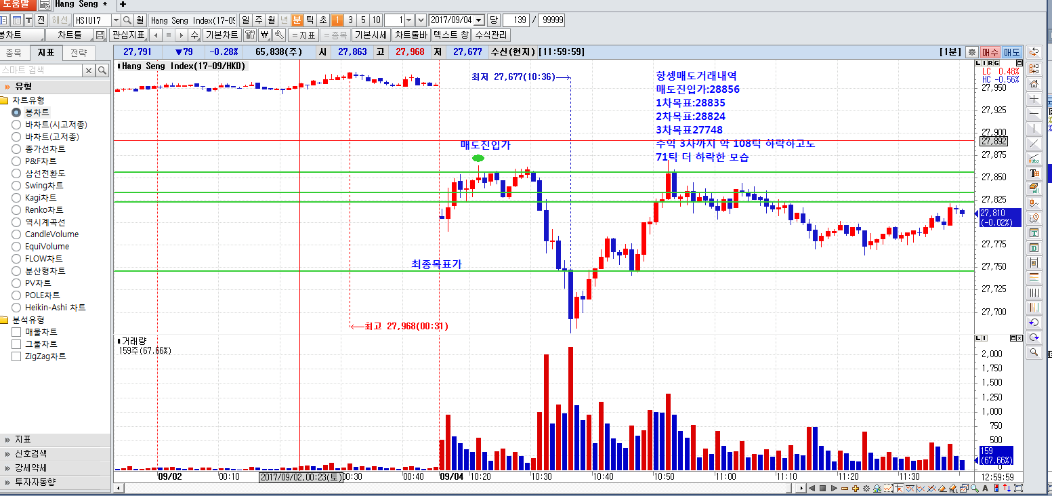Image resolution: width=1052 pixels, height=496 pixels.
Task: Select the horizontal line drawing tool
Action: (x=1034, y=113)
